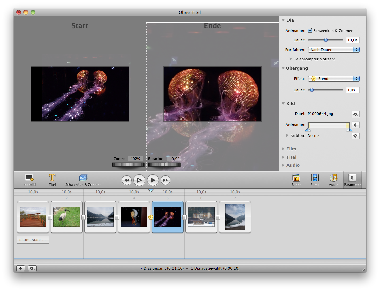Play the slideshow with the outlined play button

tap(139, 180)
